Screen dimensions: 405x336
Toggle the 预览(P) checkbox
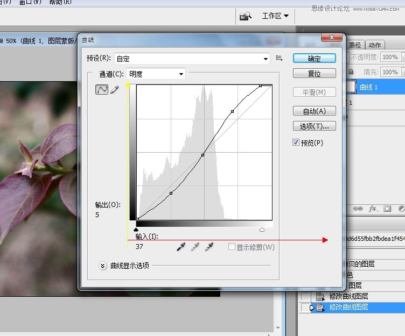[x=296, y=142]
